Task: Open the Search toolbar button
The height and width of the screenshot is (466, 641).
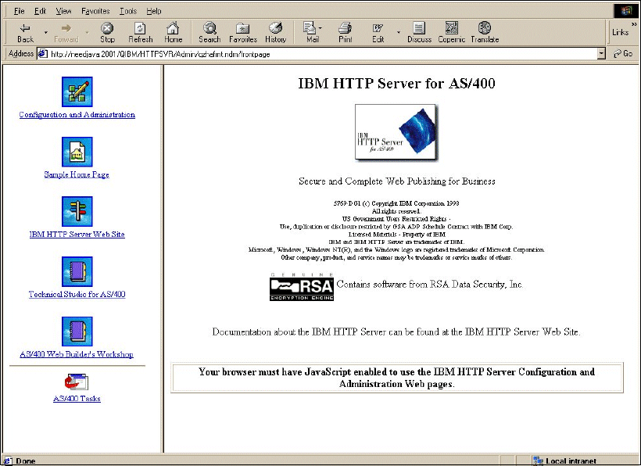Action: tap(209, 32)
